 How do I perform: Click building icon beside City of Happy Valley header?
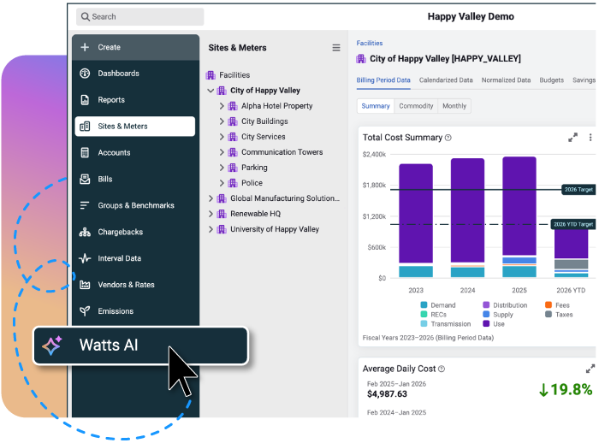tap(361, 58)
